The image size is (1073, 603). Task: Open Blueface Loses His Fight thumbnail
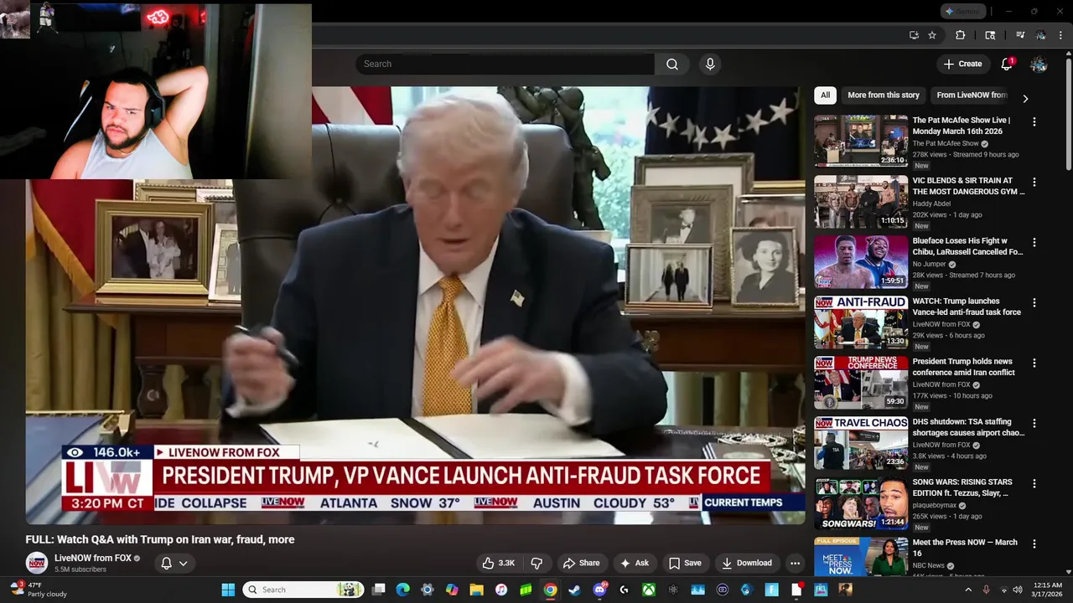(861, 261)
